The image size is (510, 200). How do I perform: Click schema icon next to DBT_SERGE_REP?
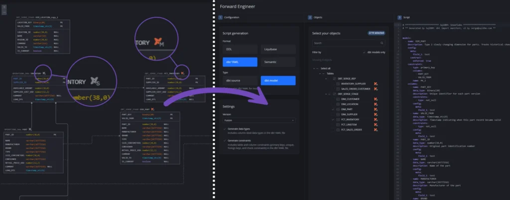click(334, 78)
